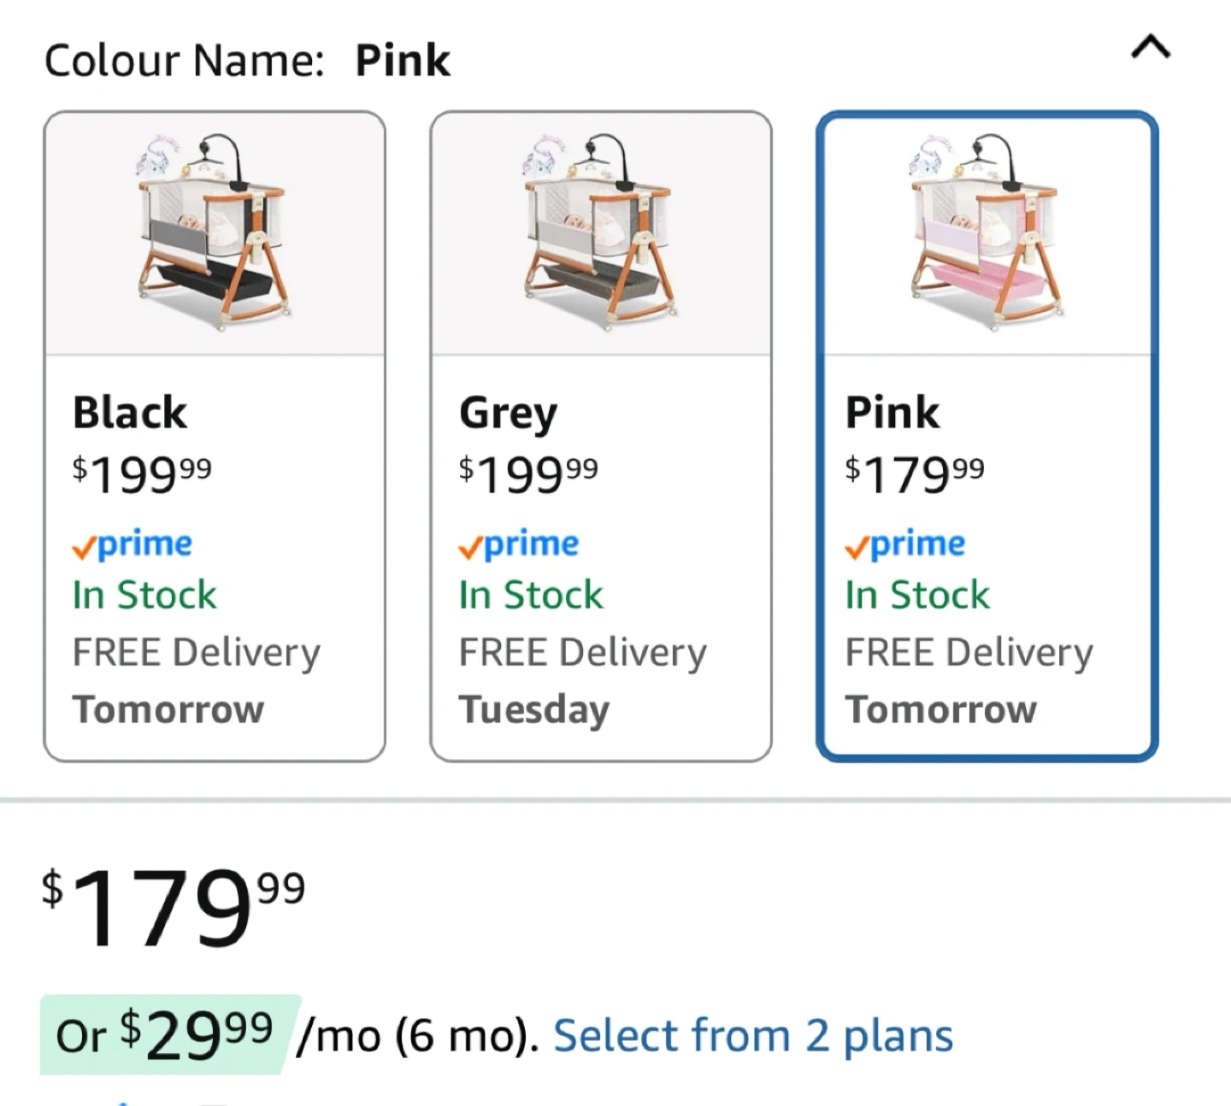Click the Grey bassinet product image

click(x=601, y=232)
